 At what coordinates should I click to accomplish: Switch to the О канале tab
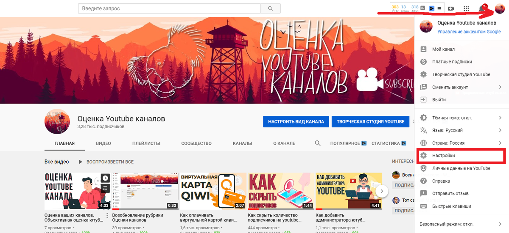pyautogui.click(x=284, y=143)
